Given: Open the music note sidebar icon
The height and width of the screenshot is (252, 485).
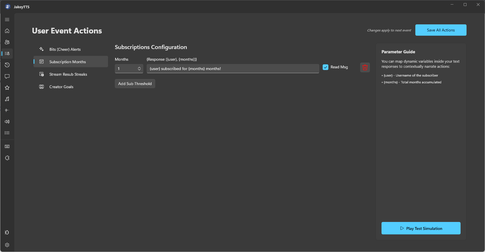Looking at the screenshot, I should [7, 99].
